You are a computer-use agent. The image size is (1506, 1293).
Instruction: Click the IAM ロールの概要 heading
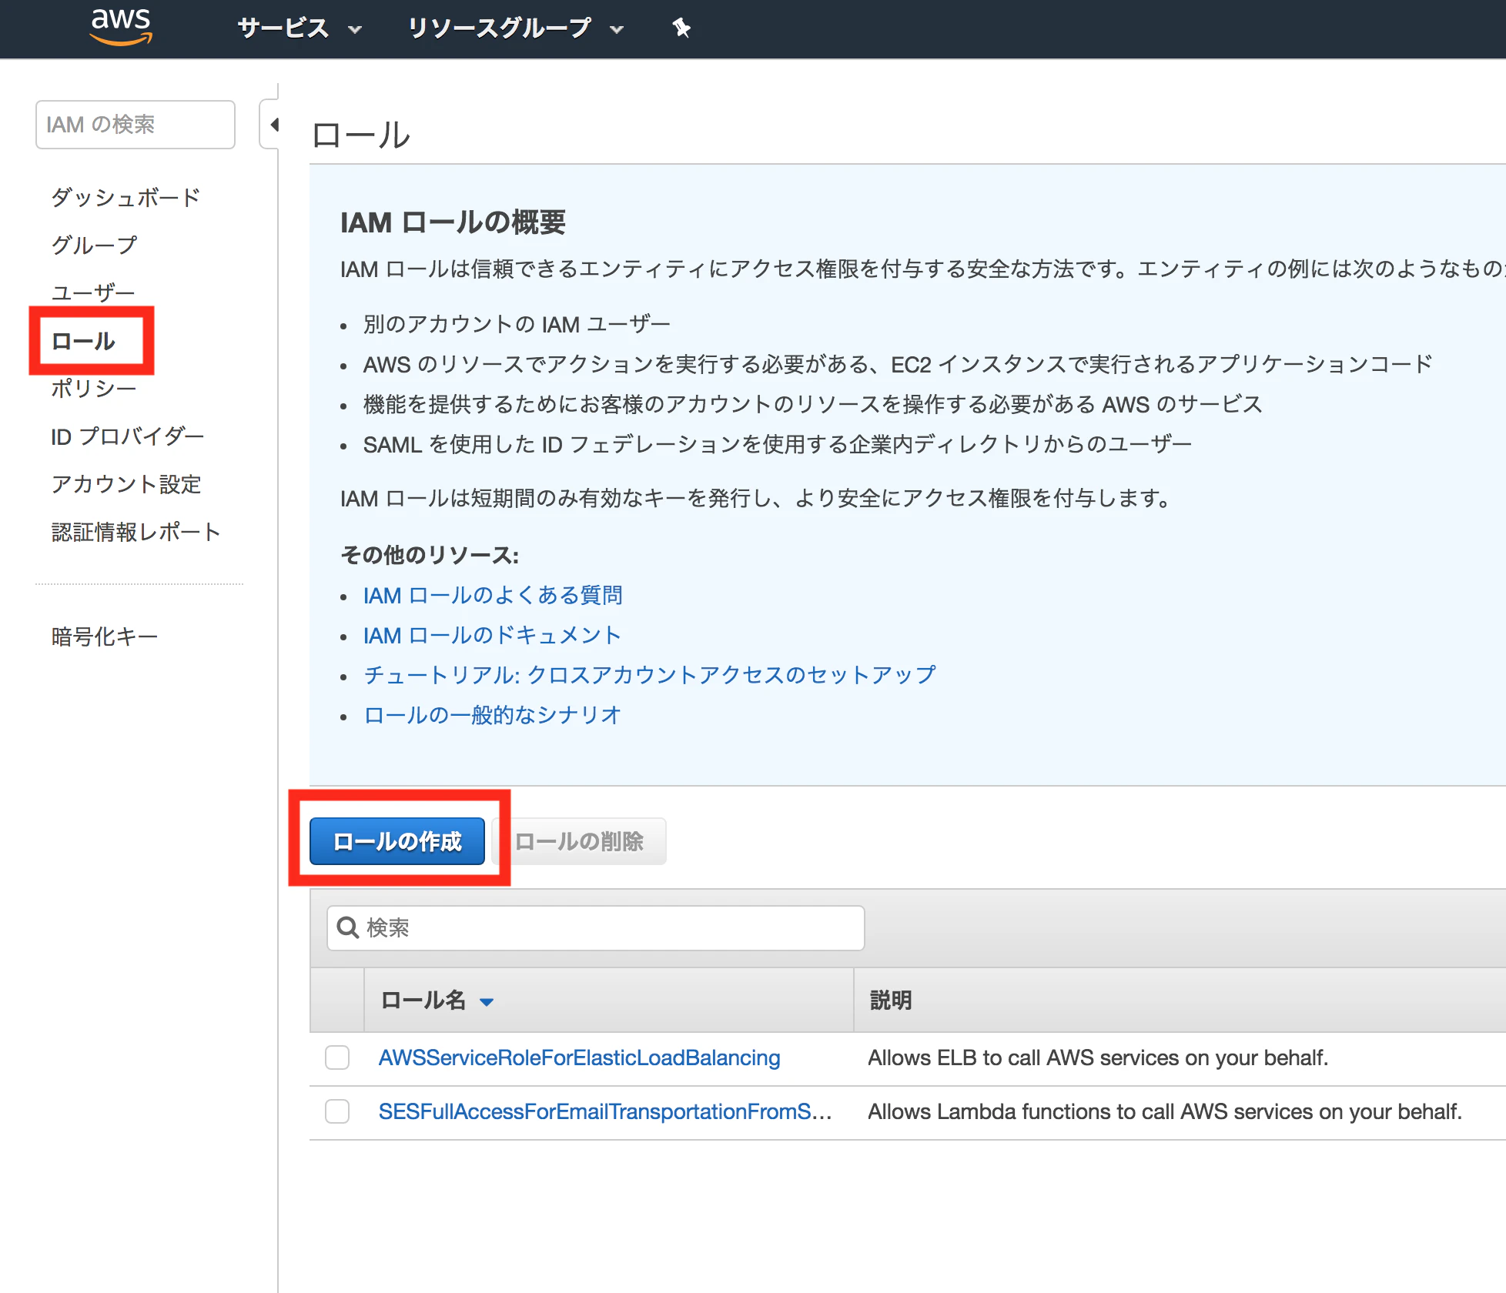[x=453, y=222]
